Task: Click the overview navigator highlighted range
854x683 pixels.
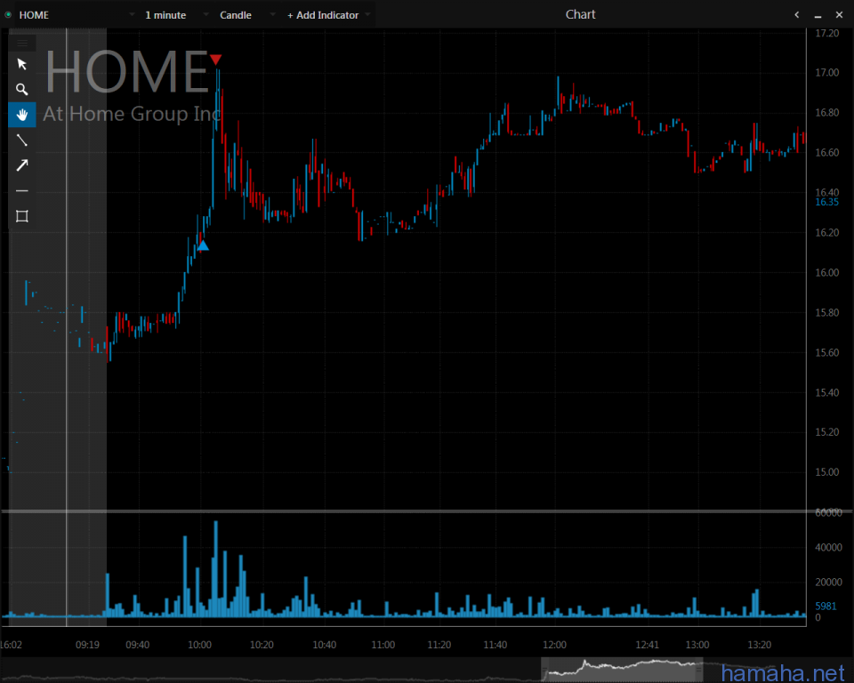Action: coord(622,670)
